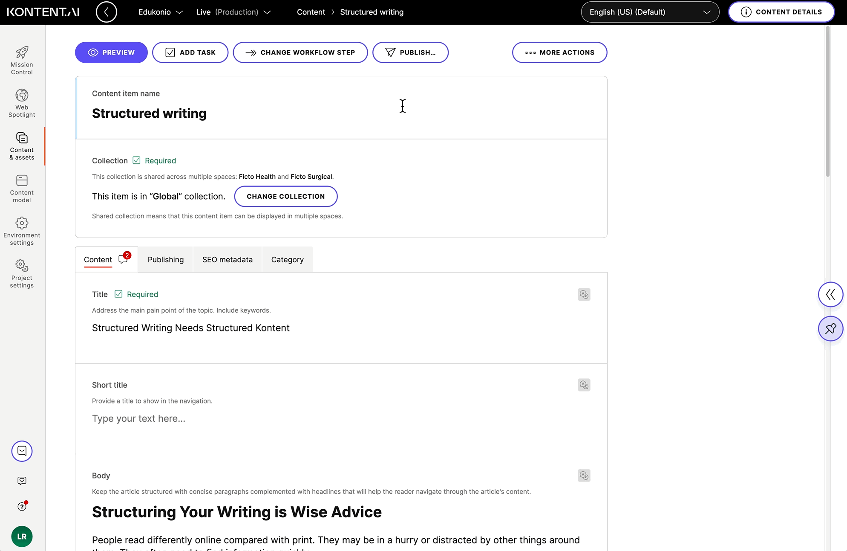The height and width of the screenshot is (551, 847).
Task: Open Mission Control from the sidebar
Action: [x=22, y=60]
